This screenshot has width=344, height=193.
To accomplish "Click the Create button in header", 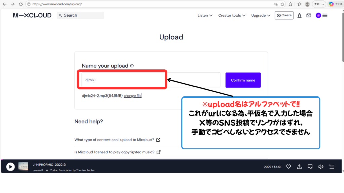I will click(284, 15).
